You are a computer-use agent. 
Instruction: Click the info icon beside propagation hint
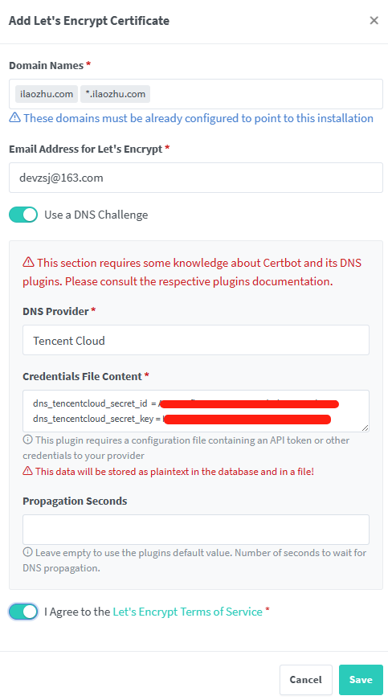(x=27, y=553)
